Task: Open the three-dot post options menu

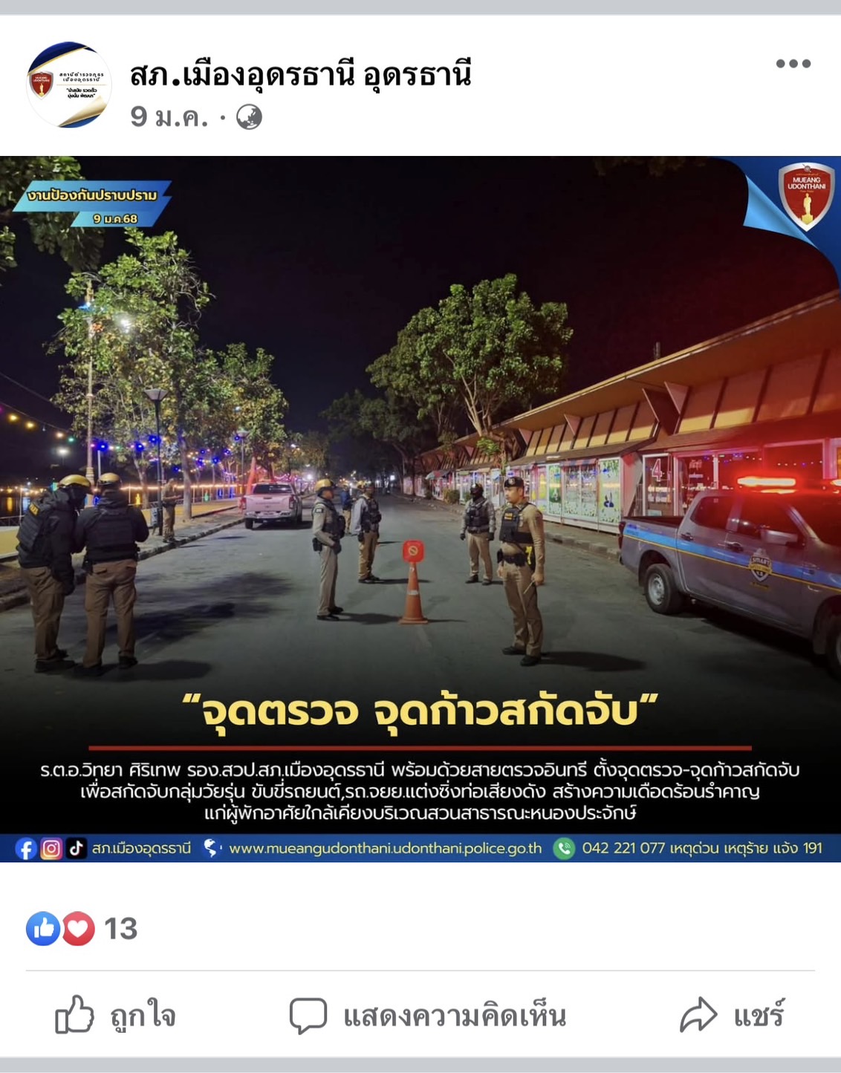Action: coord(793,64)
